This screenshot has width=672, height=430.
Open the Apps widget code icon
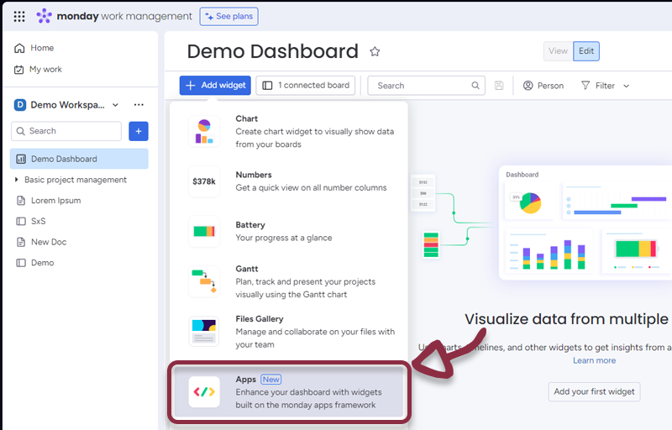[204, 392]
